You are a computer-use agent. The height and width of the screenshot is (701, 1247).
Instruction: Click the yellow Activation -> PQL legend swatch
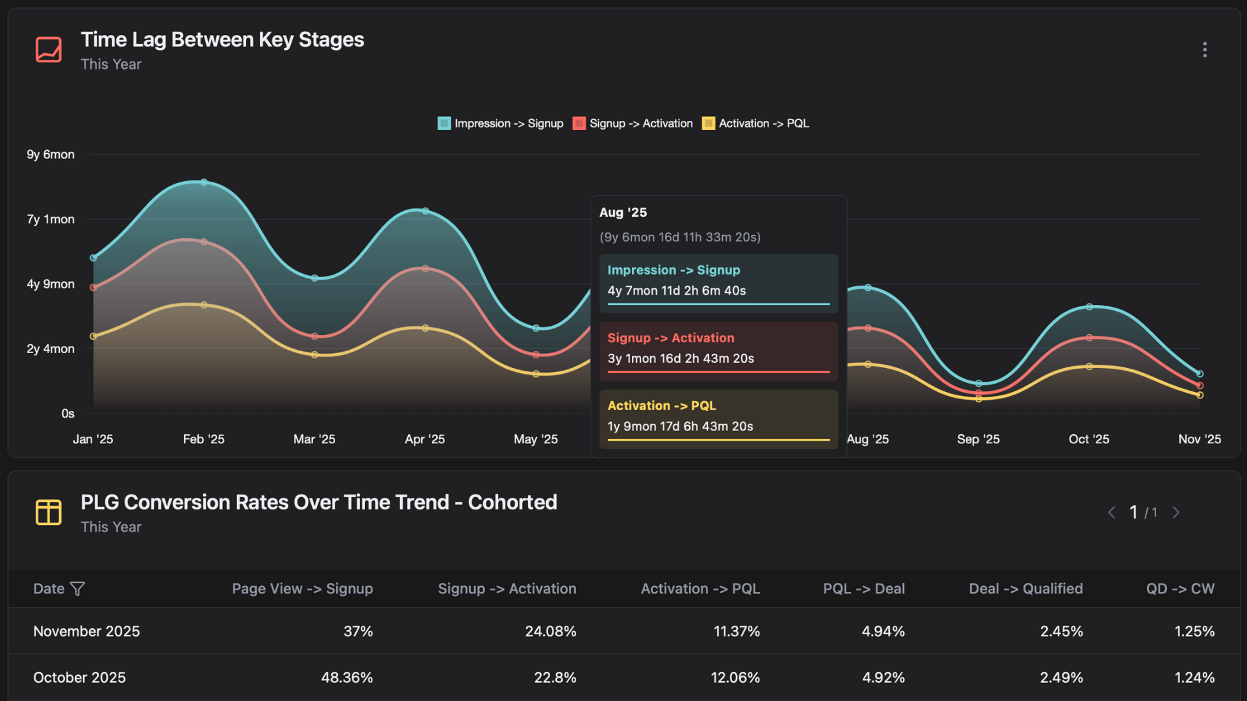point(709,123)
